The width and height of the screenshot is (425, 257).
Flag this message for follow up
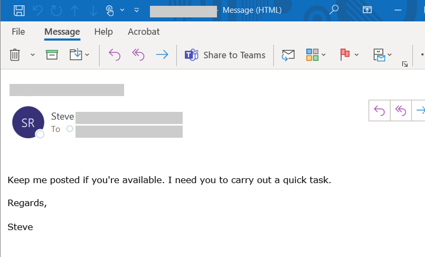345,54
